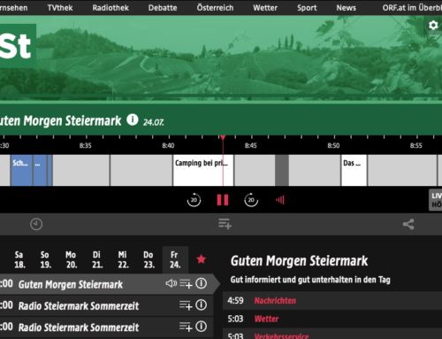Click the 24.07. date label
Viewport: 442px width, 339px height.
[x=154, y=122]
